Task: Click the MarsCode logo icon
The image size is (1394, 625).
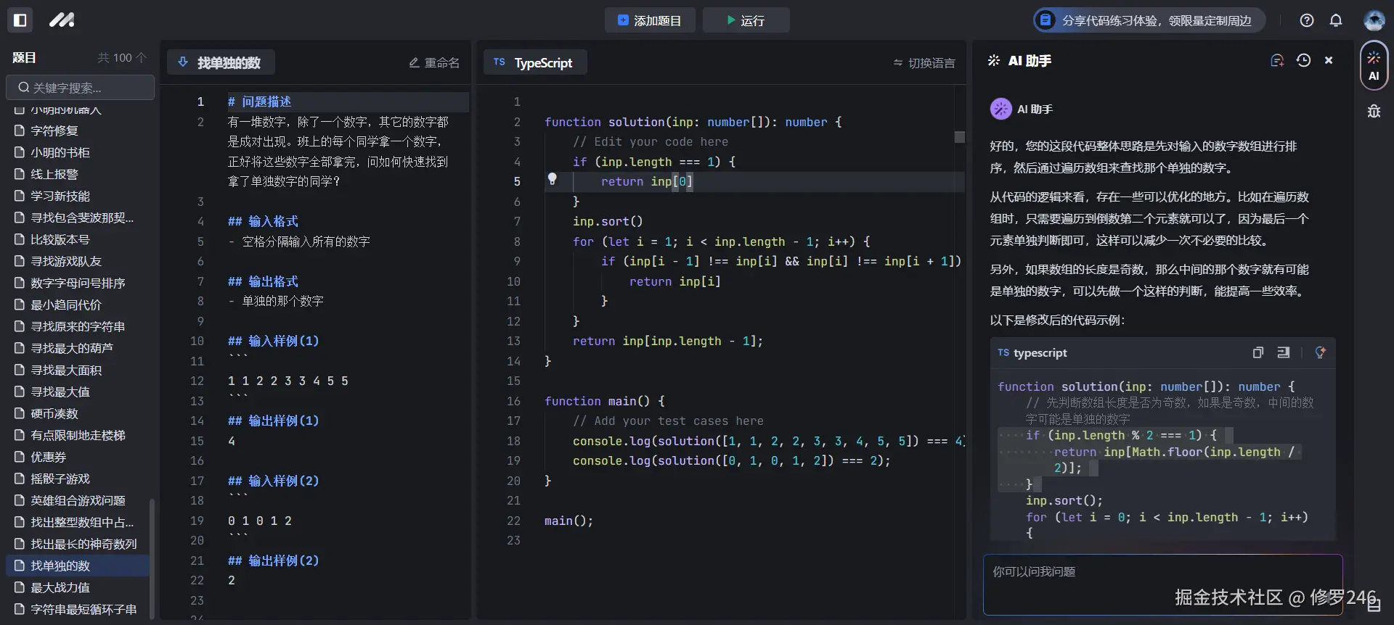Action: tap(62, 20)
